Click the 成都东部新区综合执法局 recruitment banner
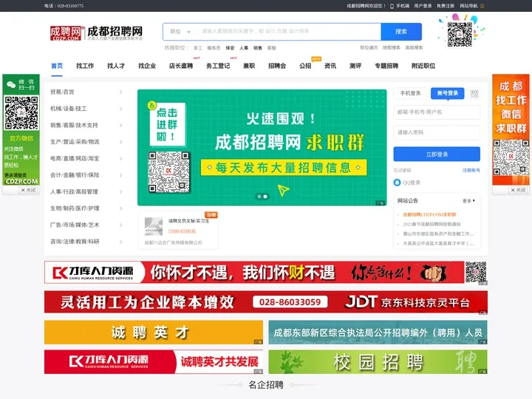The width and height of the screenshot is (532, 399). tap(378, 332)
